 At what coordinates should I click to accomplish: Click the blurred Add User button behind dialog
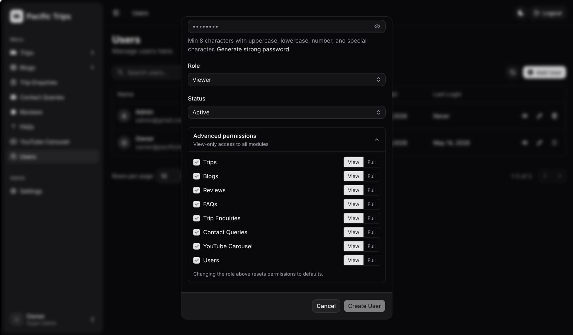[x=544, y=72]
